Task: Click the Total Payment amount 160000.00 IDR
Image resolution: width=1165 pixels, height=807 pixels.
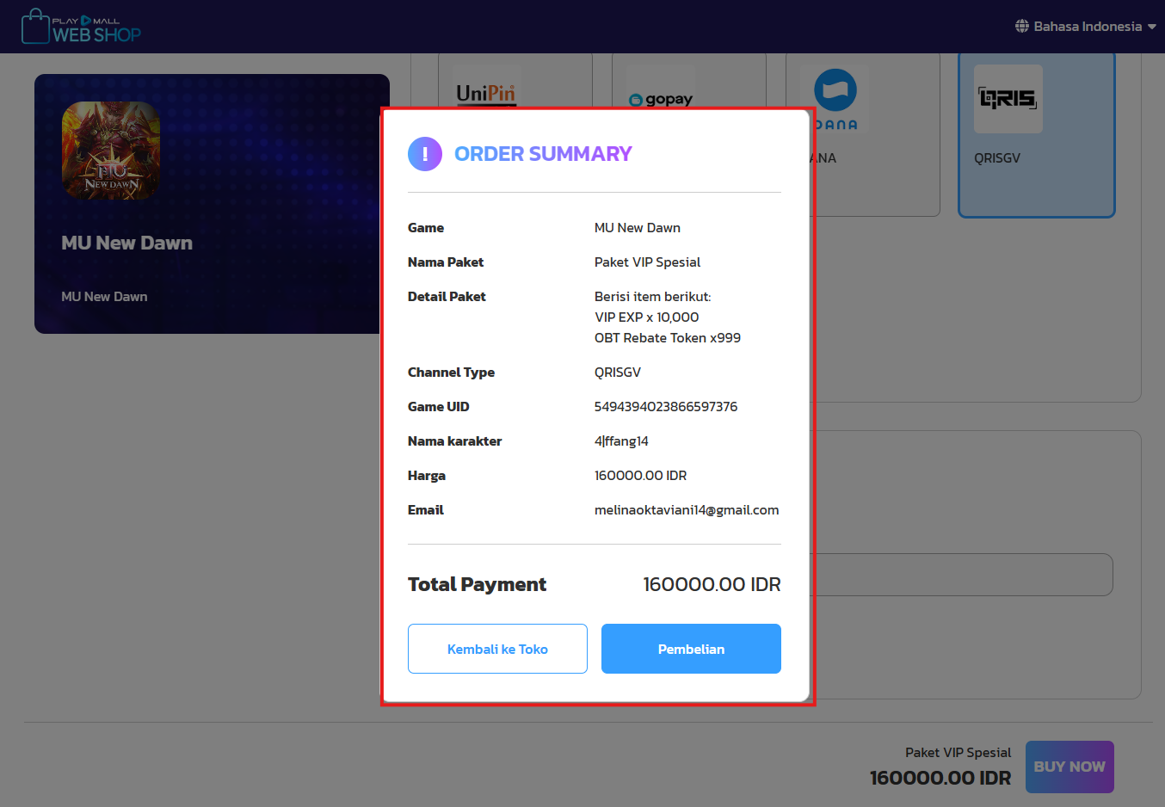Action: pyautogui.click(x=712, y=584)
